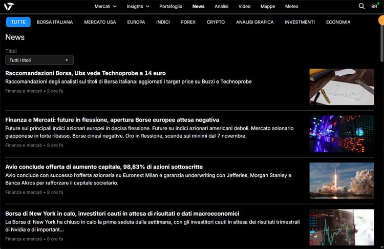Click the rocket launch thumbnail image
The width and height of the screenshot is (384, 249).
click(342, 180)
